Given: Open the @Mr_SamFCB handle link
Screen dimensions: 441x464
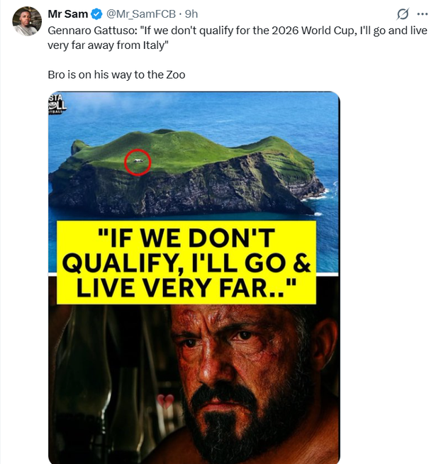Looking at the screenshot, I should coord(140,14).
